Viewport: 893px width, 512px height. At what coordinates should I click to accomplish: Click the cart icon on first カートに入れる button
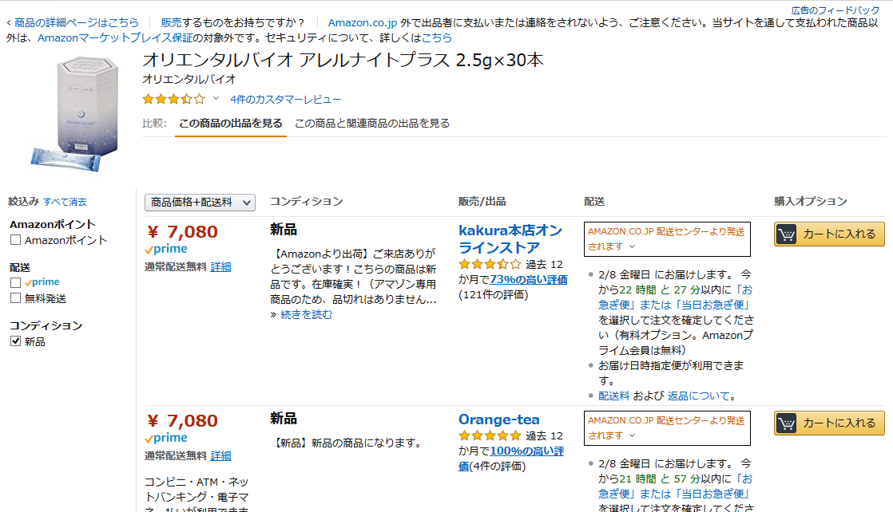[787, 234]
